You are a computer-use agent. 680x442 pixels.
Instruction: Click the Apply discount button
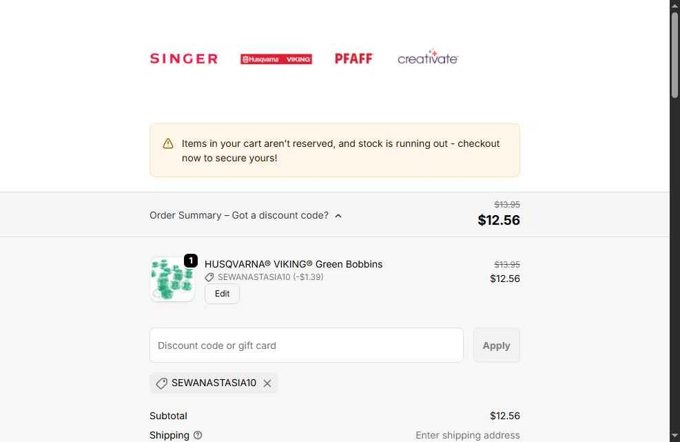(x=496, y=345)
